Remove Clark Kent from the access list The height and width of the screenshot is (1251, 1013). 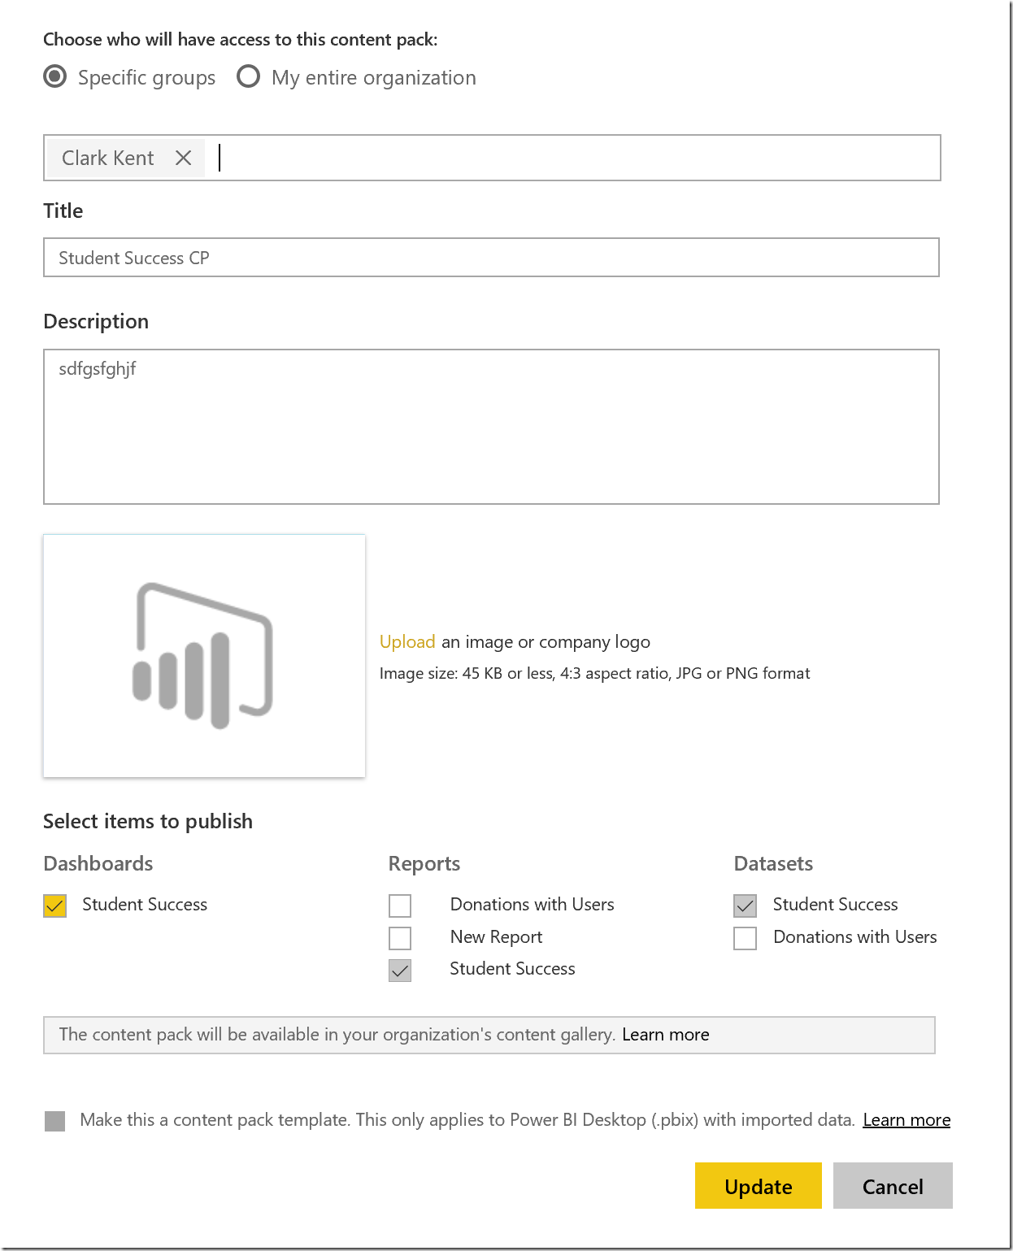click(x=184, y=158)
